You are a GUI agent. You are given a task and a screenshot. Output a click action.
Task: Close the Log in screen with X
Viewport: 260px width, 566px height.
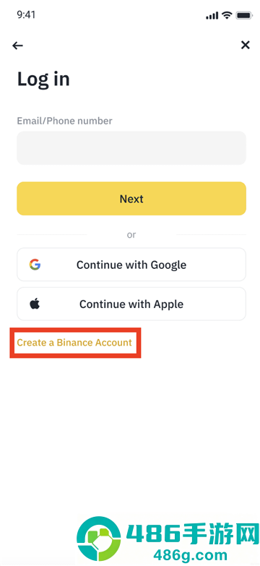pyautogui.click(x=246, y=45)
